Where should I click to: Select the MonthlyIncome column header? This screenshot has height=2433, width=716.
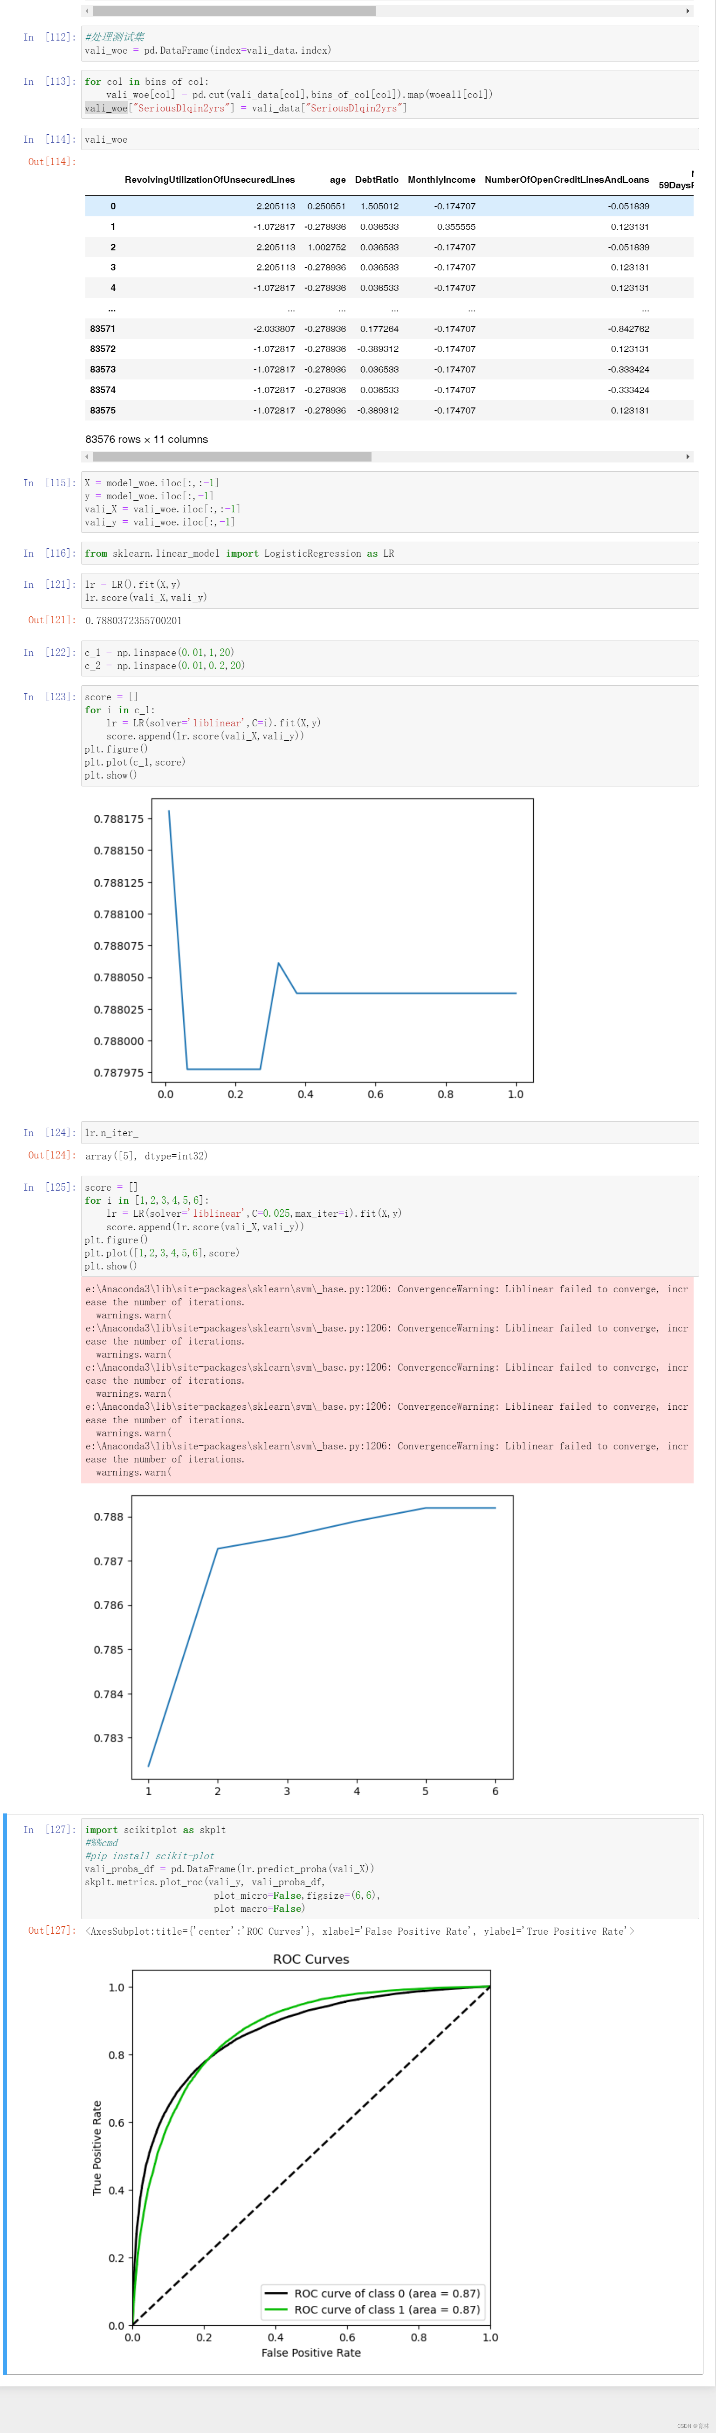[x=441, y=179]
